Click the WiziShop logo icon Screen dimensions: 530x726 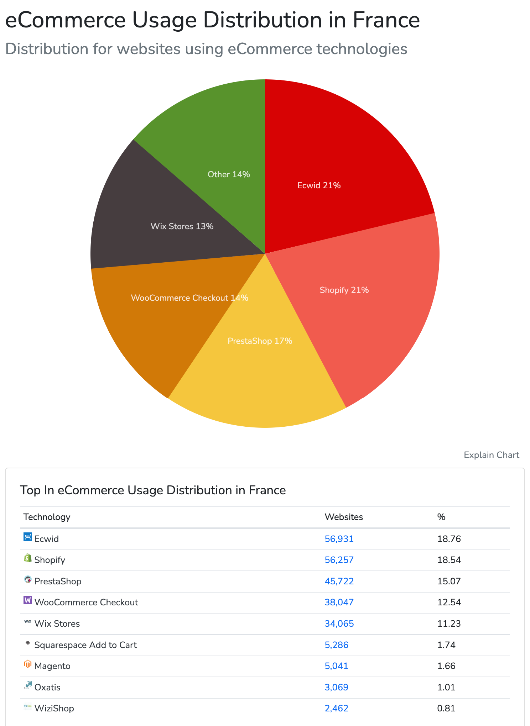point(28,706)
